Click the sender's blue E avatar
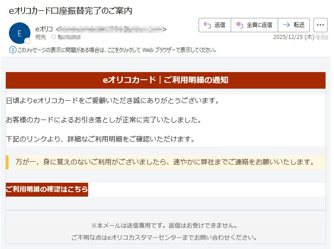Viewport: 334px width, 249px height. click(x=19, y=33)
